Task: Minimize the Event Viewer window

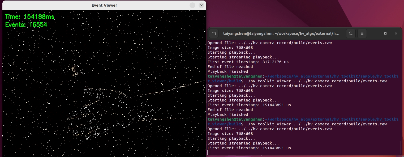Action: pyautogui.click(x=192, y=5)
